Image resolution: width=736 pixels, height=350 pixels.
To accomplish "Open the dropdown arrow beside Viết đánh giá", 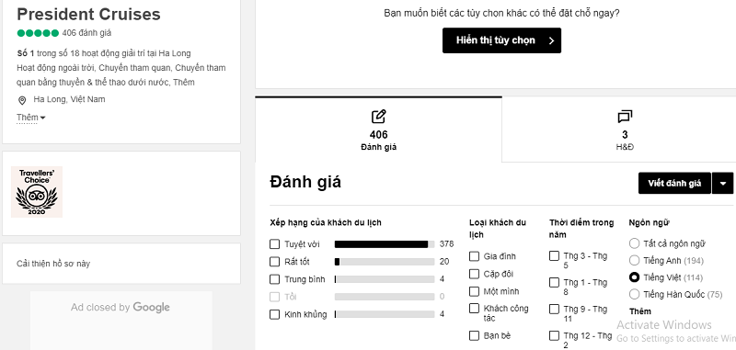I will point(723,183).
